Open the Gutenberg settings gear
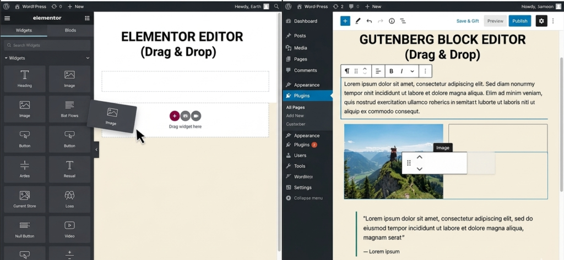 click(x=541, y=21)
